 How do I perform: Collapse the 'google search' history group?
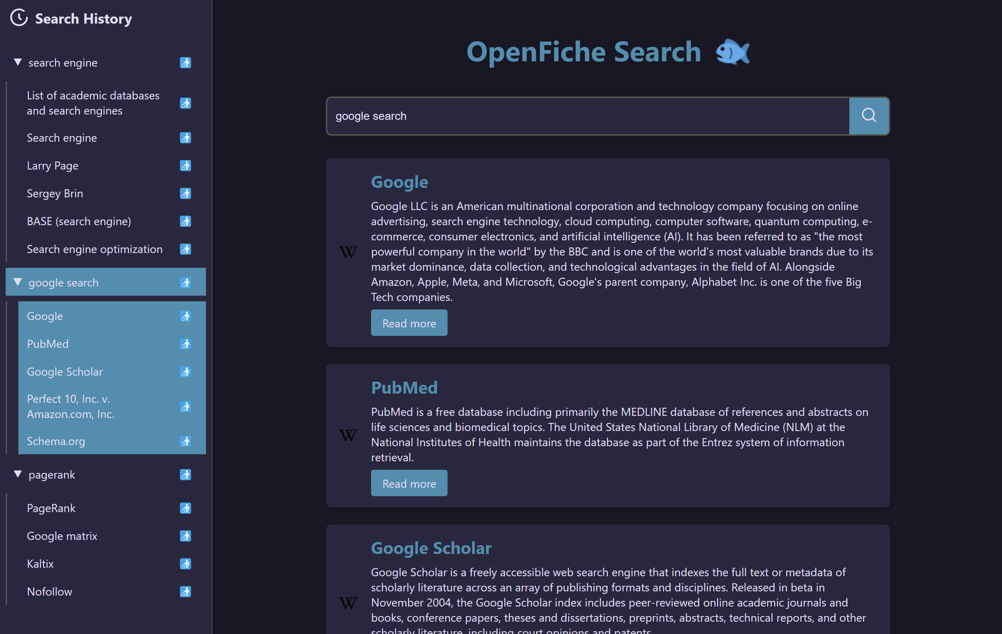pyautogui.click(x=18, y=282)
